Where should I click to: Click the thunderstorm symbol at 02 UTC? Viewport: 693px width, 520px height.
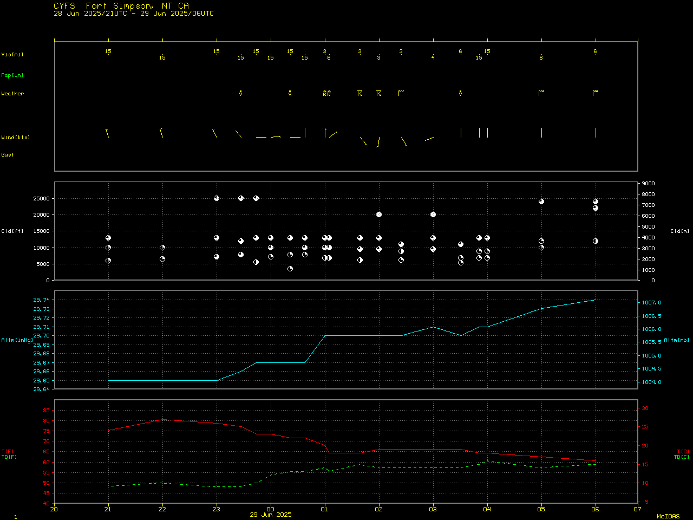click(379, 94)
